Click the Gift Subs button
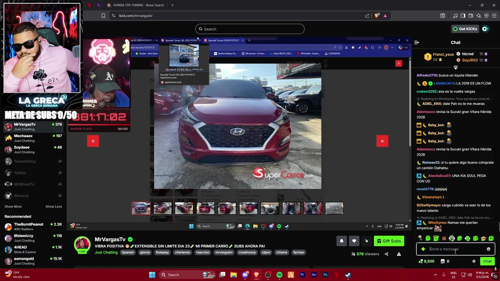This screenshot has height=281, width=500. click(389, 241)
